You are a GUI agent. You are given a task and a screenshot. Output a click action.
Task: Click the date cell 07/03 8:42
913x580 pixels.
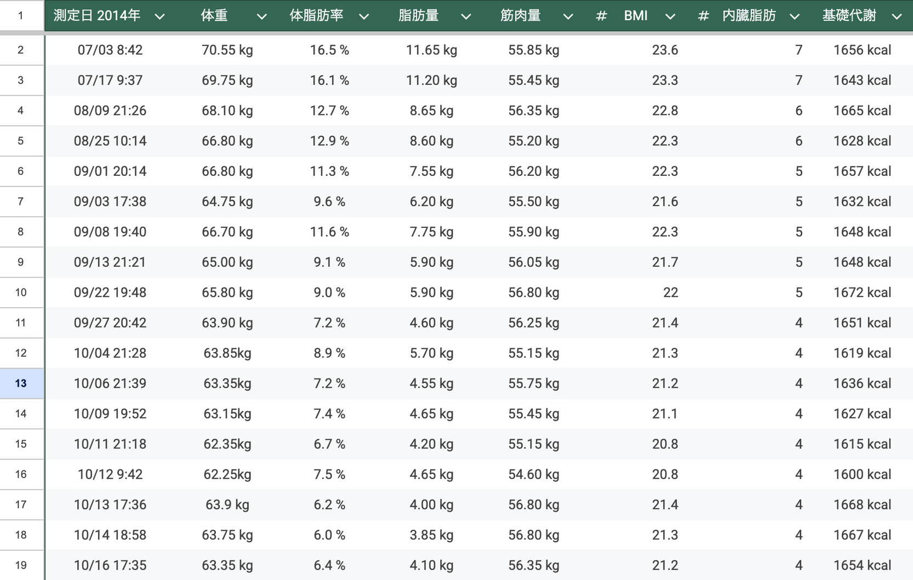(x=110, y=50)
